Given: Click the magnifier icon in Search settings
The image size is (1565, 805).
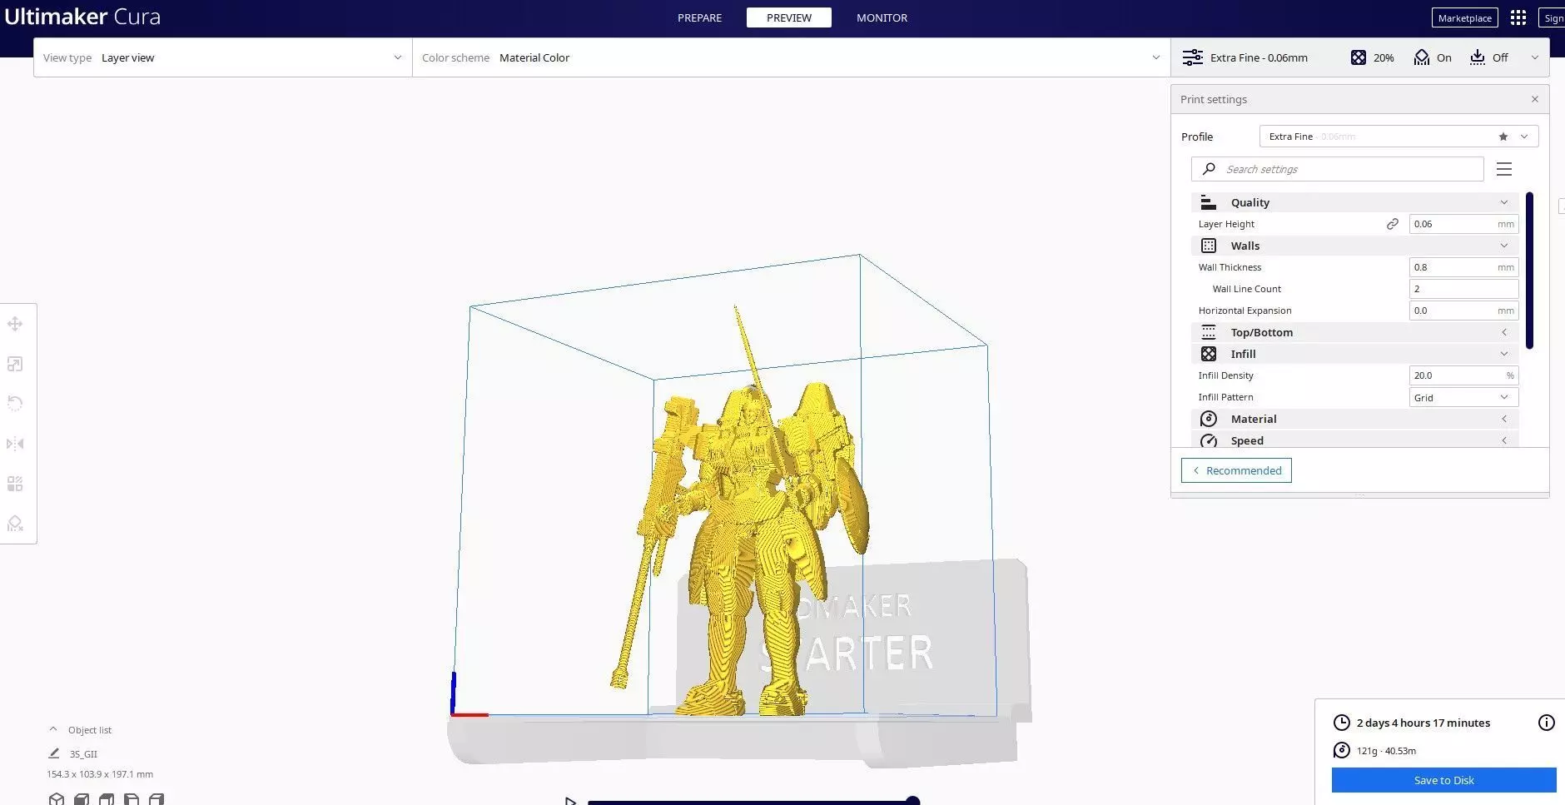Looking at the screenshot, I should 1210,169.
